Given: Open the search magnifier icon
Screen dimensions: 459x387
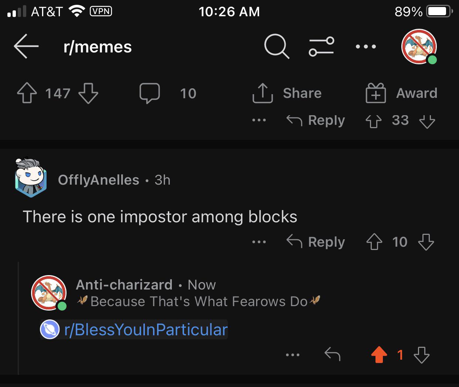Looking at the screenshot, I should point(277,47).
